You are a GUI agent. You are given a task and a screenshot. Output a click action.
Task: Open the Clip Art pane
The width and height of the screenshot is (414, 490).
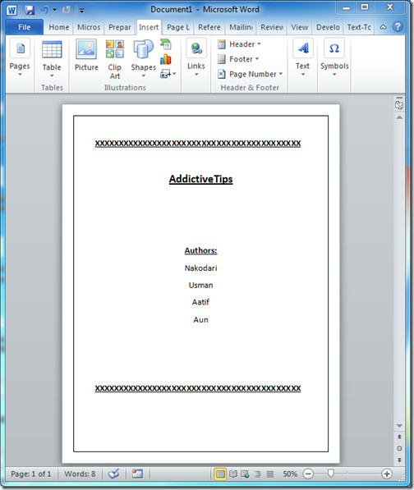click(114, 59)
